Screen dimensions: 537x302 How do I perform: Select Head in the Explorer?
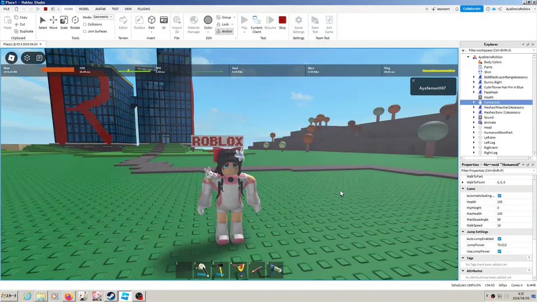487,127
